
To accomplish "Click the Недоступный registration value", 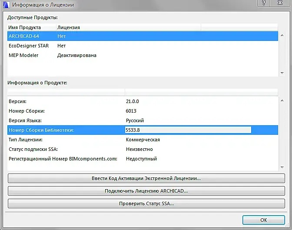I will point(141,159).
